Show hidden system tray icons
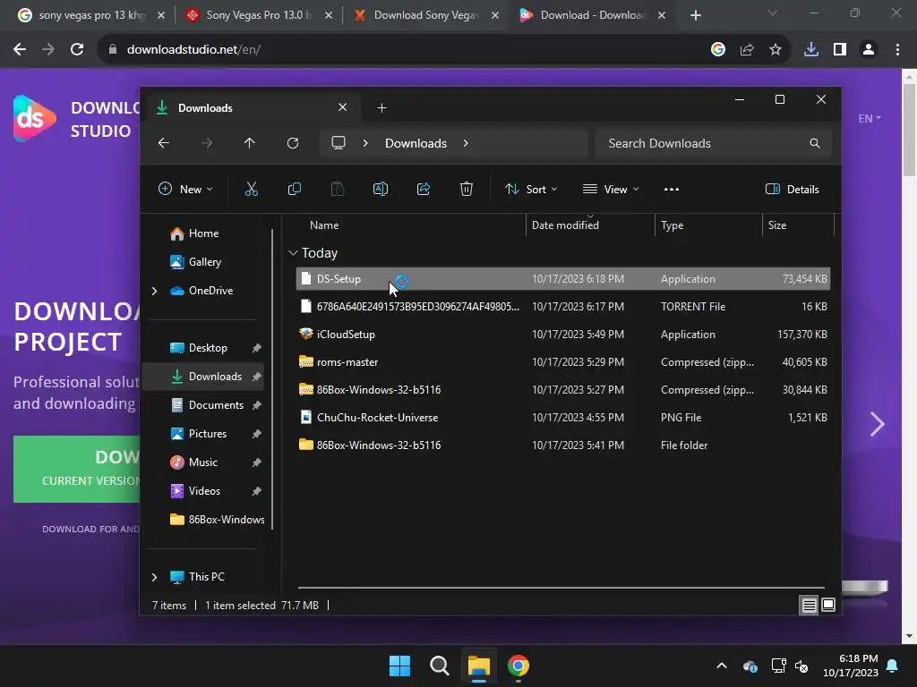This screenshot has height=687, width=917. [722, 666]
